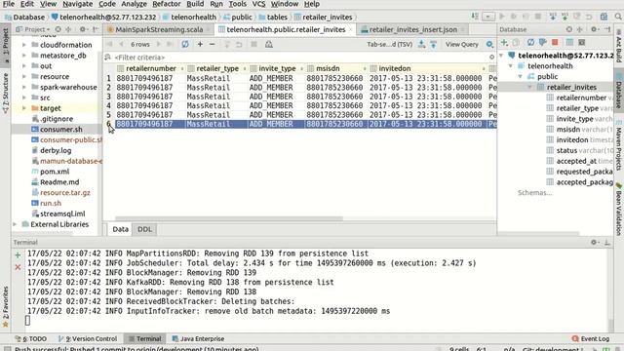Hide the Database tool window
This screenshot has height=351, width=624.
coord(607,29)
